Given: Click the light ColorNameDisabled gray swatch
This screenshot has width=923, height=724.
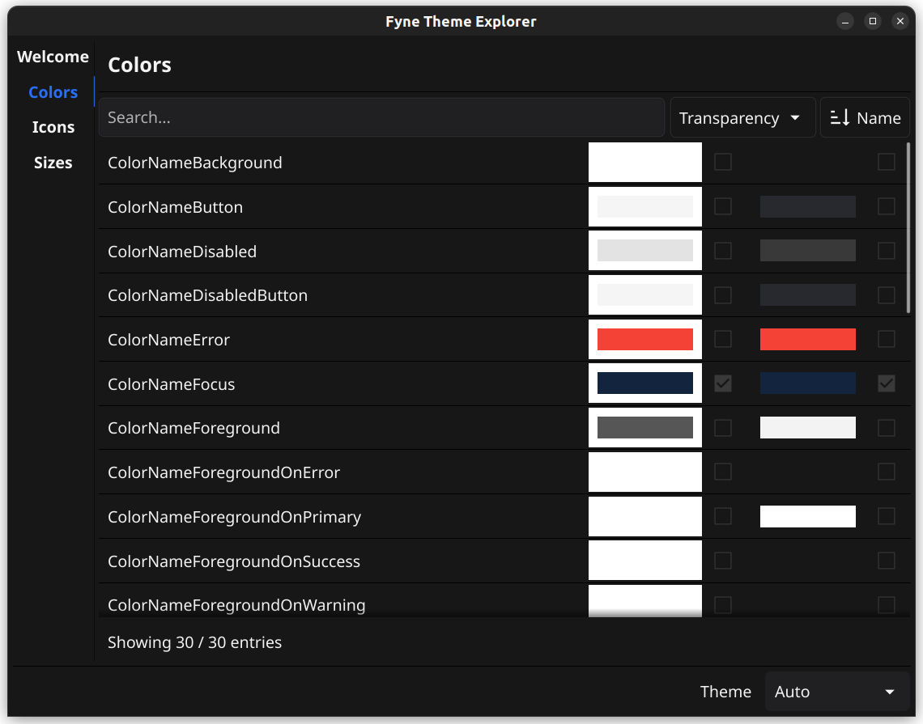Looking at the screenshot, I should pyautogui.click(x=645, y=251).
